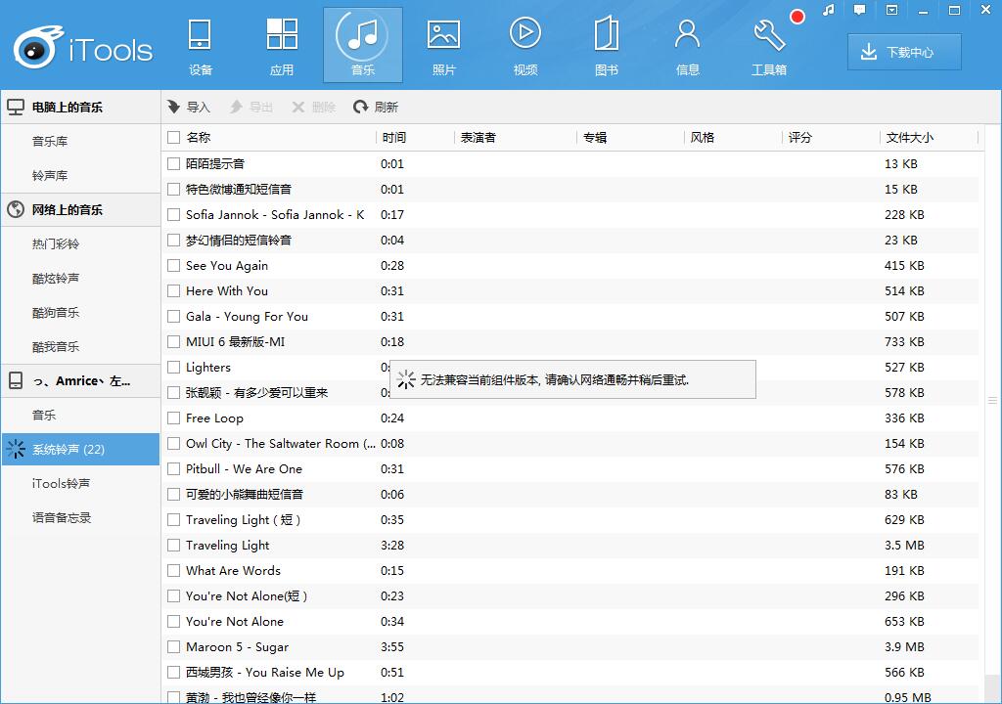1002x704 pixels.
Task: Select the MIUI 6 最新版-MI row
Action: pos(570,342)
